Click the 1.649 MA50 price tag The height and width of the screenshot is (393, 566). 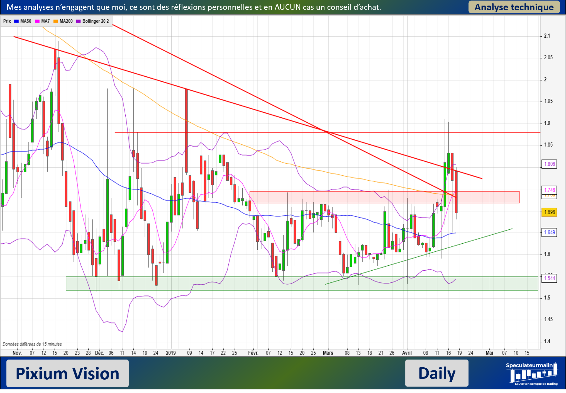click(549, 232)
